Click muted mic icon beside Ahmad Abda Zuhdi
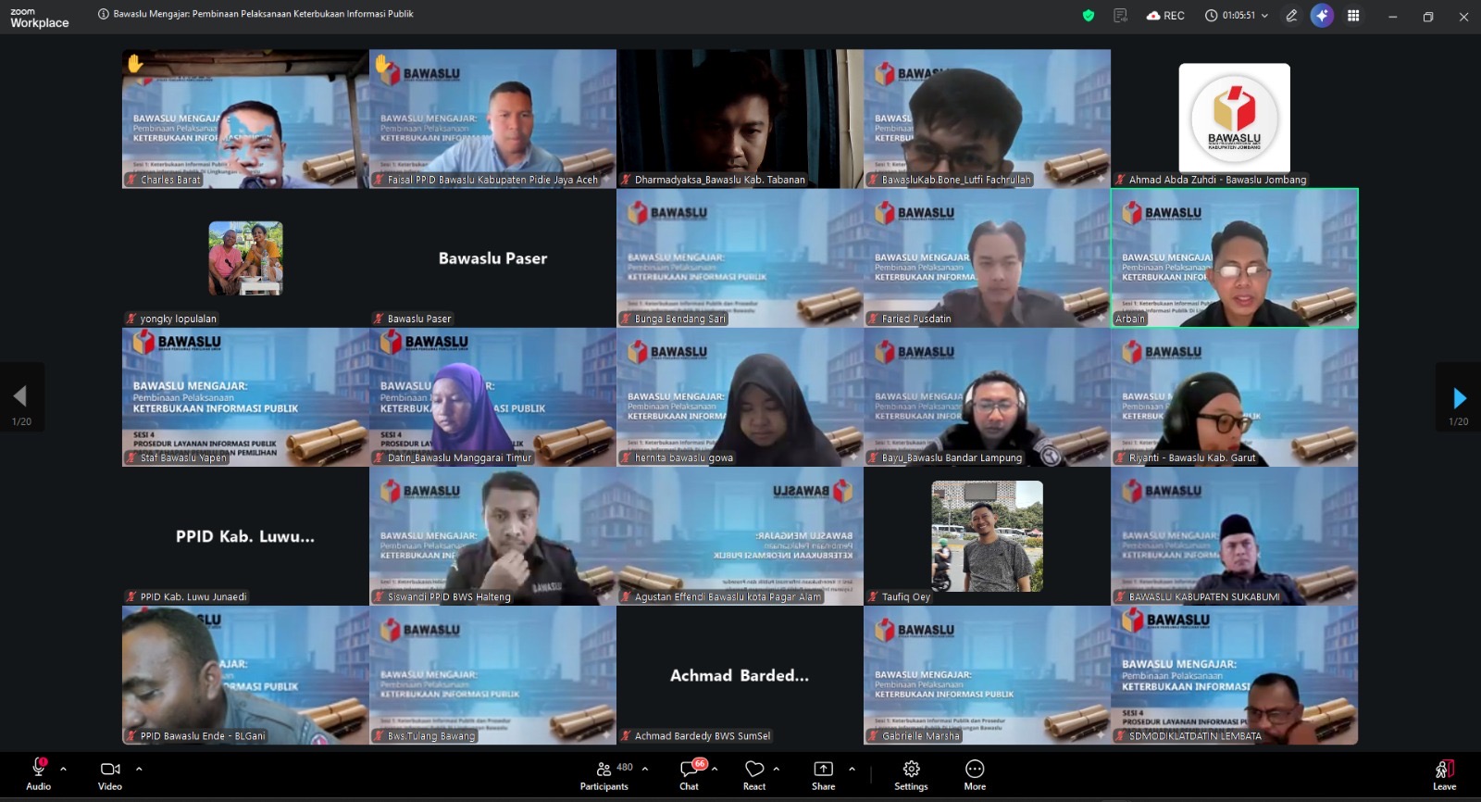The image size is (1481, 802). [x=1120, y=180]
